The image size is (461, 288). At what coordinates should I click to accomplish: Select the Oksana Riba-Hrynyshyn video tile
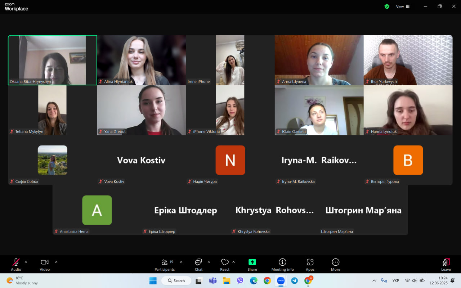coord(53,60)
